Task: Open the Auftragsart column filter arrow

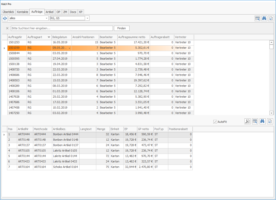Action: pyautogui.click(x=49, y=37)
